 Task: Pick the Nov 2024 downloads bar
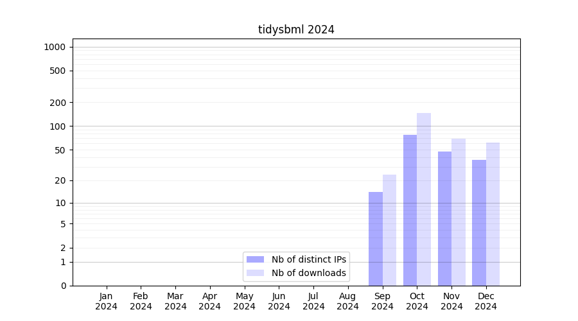(459, 212)
